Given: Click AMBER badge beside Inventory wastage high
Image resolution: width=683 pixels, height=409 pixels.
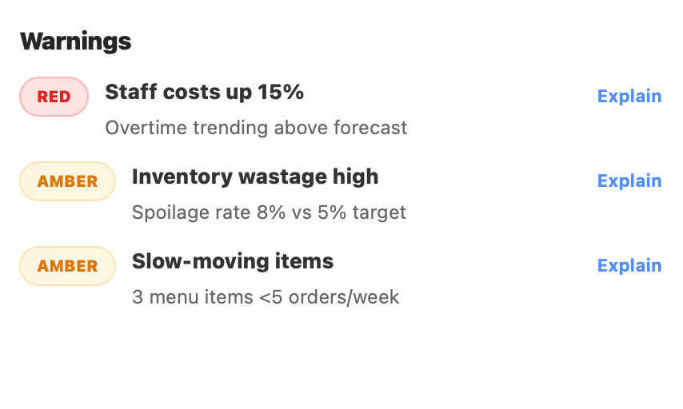Looking at the screenshot, I should pyautogui.click(x=67, y=181).
